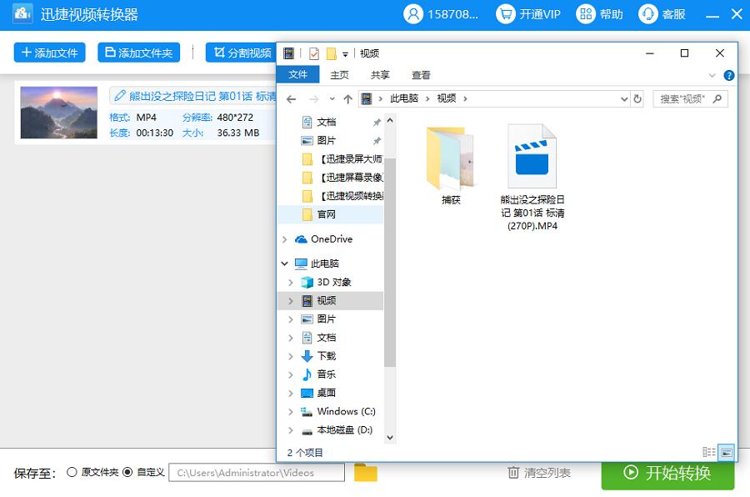Viewport: 750px width, 497px height.
Task: Click 此电脑 in the address bar
Action: click(403, 98)
